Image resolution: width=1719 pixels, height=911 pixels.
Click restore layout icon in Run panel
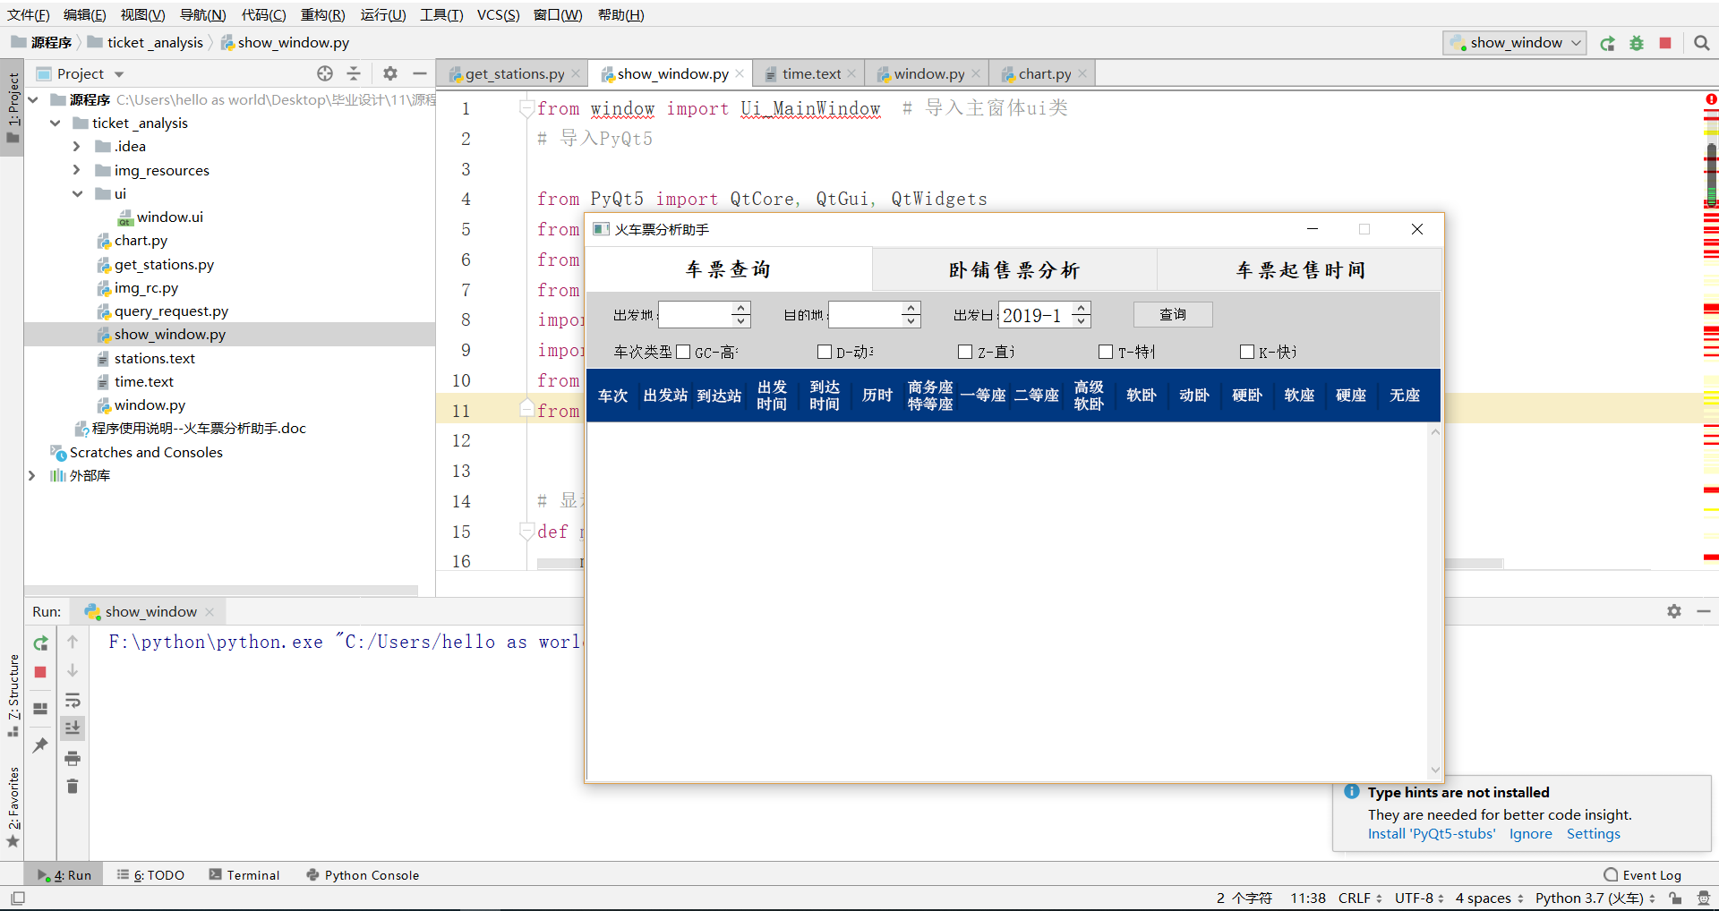pos(40,709)
